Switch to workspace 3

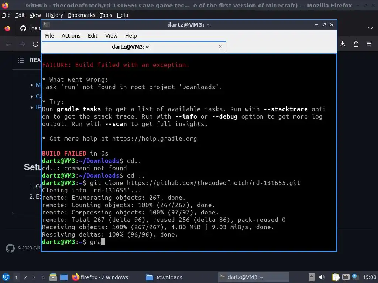point(34,277)
